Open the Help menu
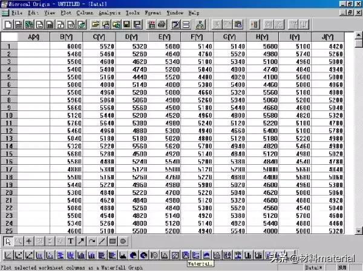 194,13
